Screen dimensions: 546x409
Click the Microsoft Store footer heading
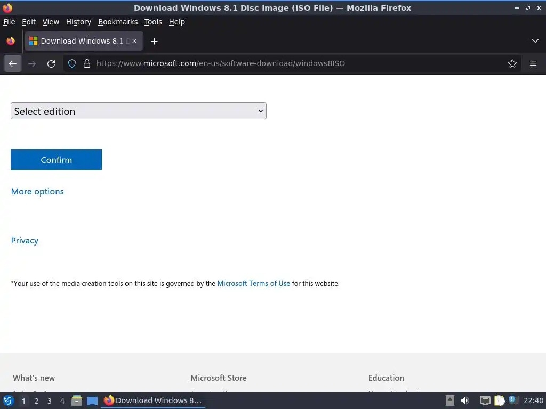(x=218, y=378)
